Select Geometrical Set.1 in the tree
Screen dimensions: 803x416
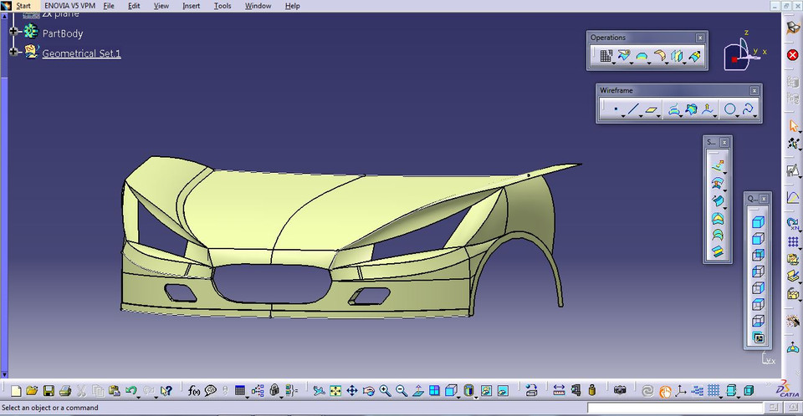tap(81, 53)
